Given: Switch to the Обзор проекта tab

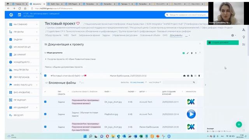Looking at the screenshot, I should [x=53, y=35].
